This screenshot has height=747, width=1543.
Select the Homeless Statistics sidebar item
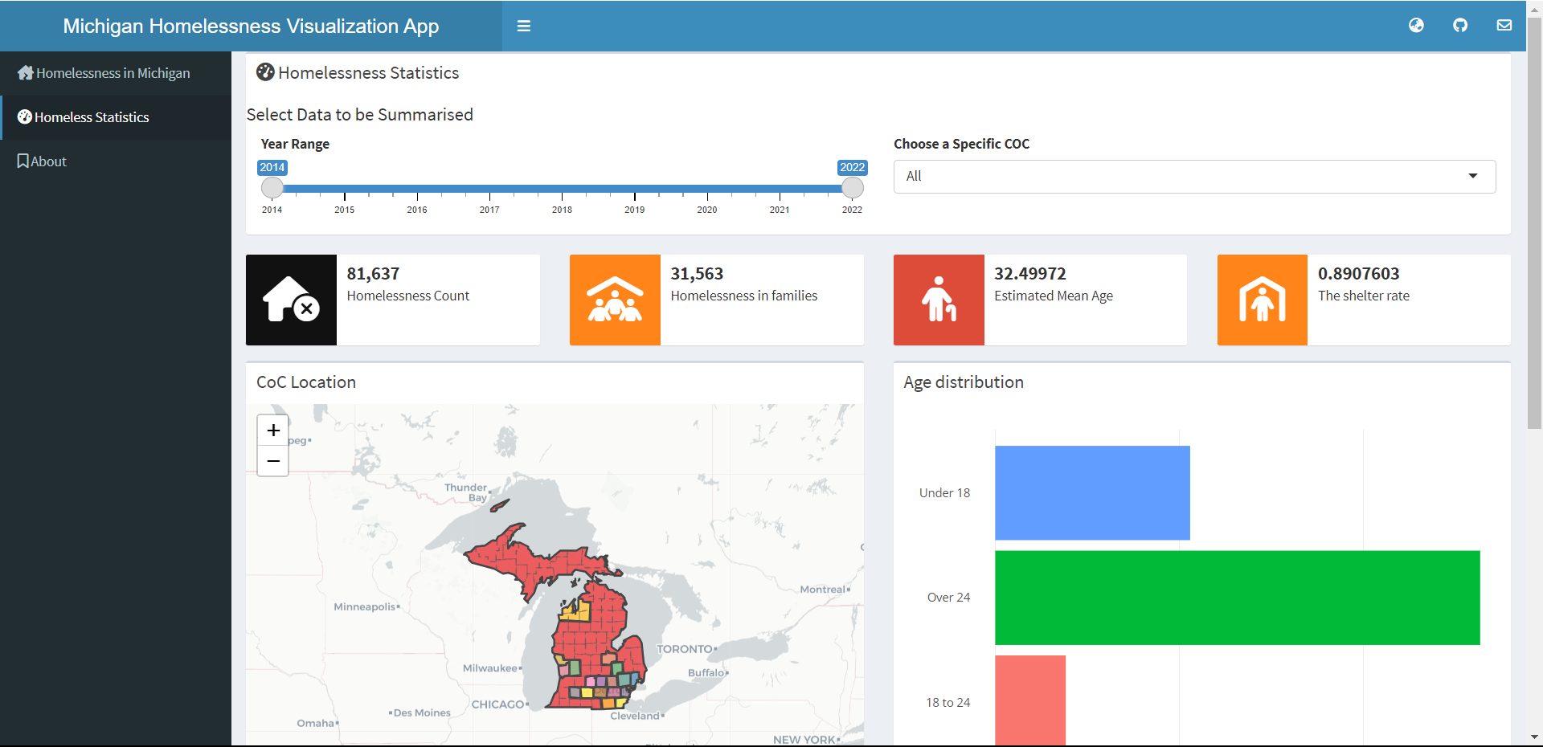pyautogui.click(x=116, y=117)
